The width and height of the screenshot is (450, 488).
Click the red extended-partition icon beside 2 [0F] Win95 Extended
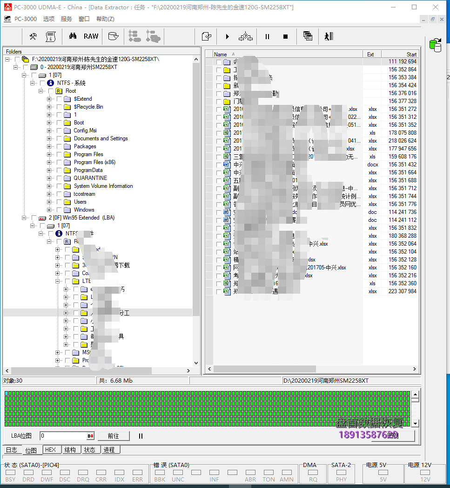42,218
